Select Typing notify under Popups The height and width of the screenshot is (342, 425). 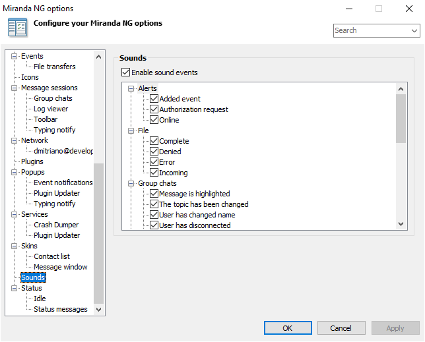click(55, 204)
